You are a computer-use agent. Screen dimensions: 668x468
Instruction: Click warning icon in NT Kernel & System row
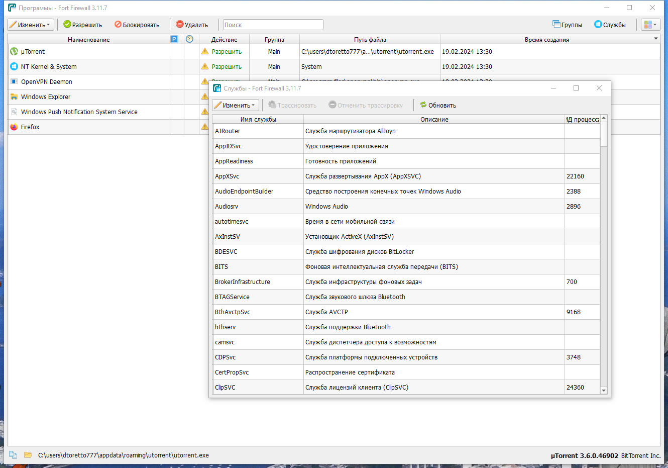pos(205,66)
